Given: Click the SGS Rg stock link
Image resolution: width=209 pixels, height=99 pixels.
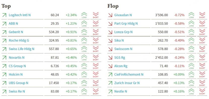Looking at the screenshot, I should click(120, 58).
